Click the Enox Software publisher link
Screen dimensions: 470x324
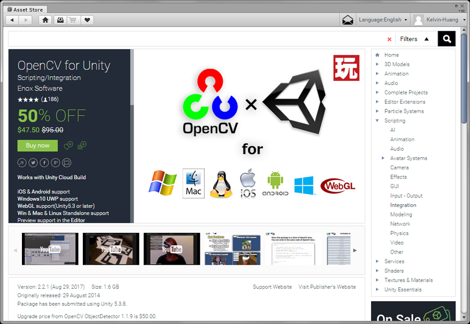point(40,88)
